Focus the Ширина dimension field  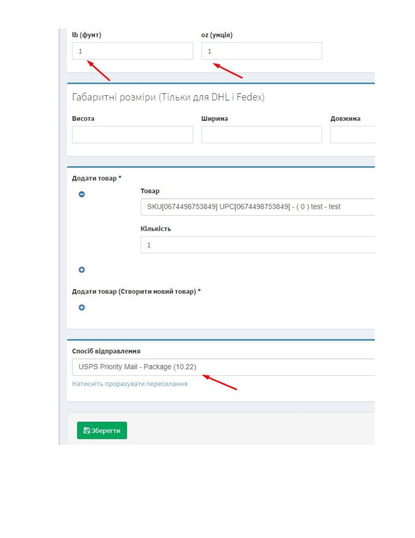pos(262,134)
